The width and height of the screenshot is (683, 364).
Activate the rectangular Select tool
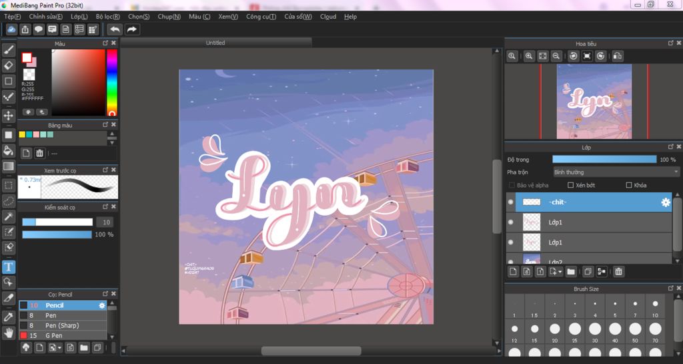click(x=8, y=185)
